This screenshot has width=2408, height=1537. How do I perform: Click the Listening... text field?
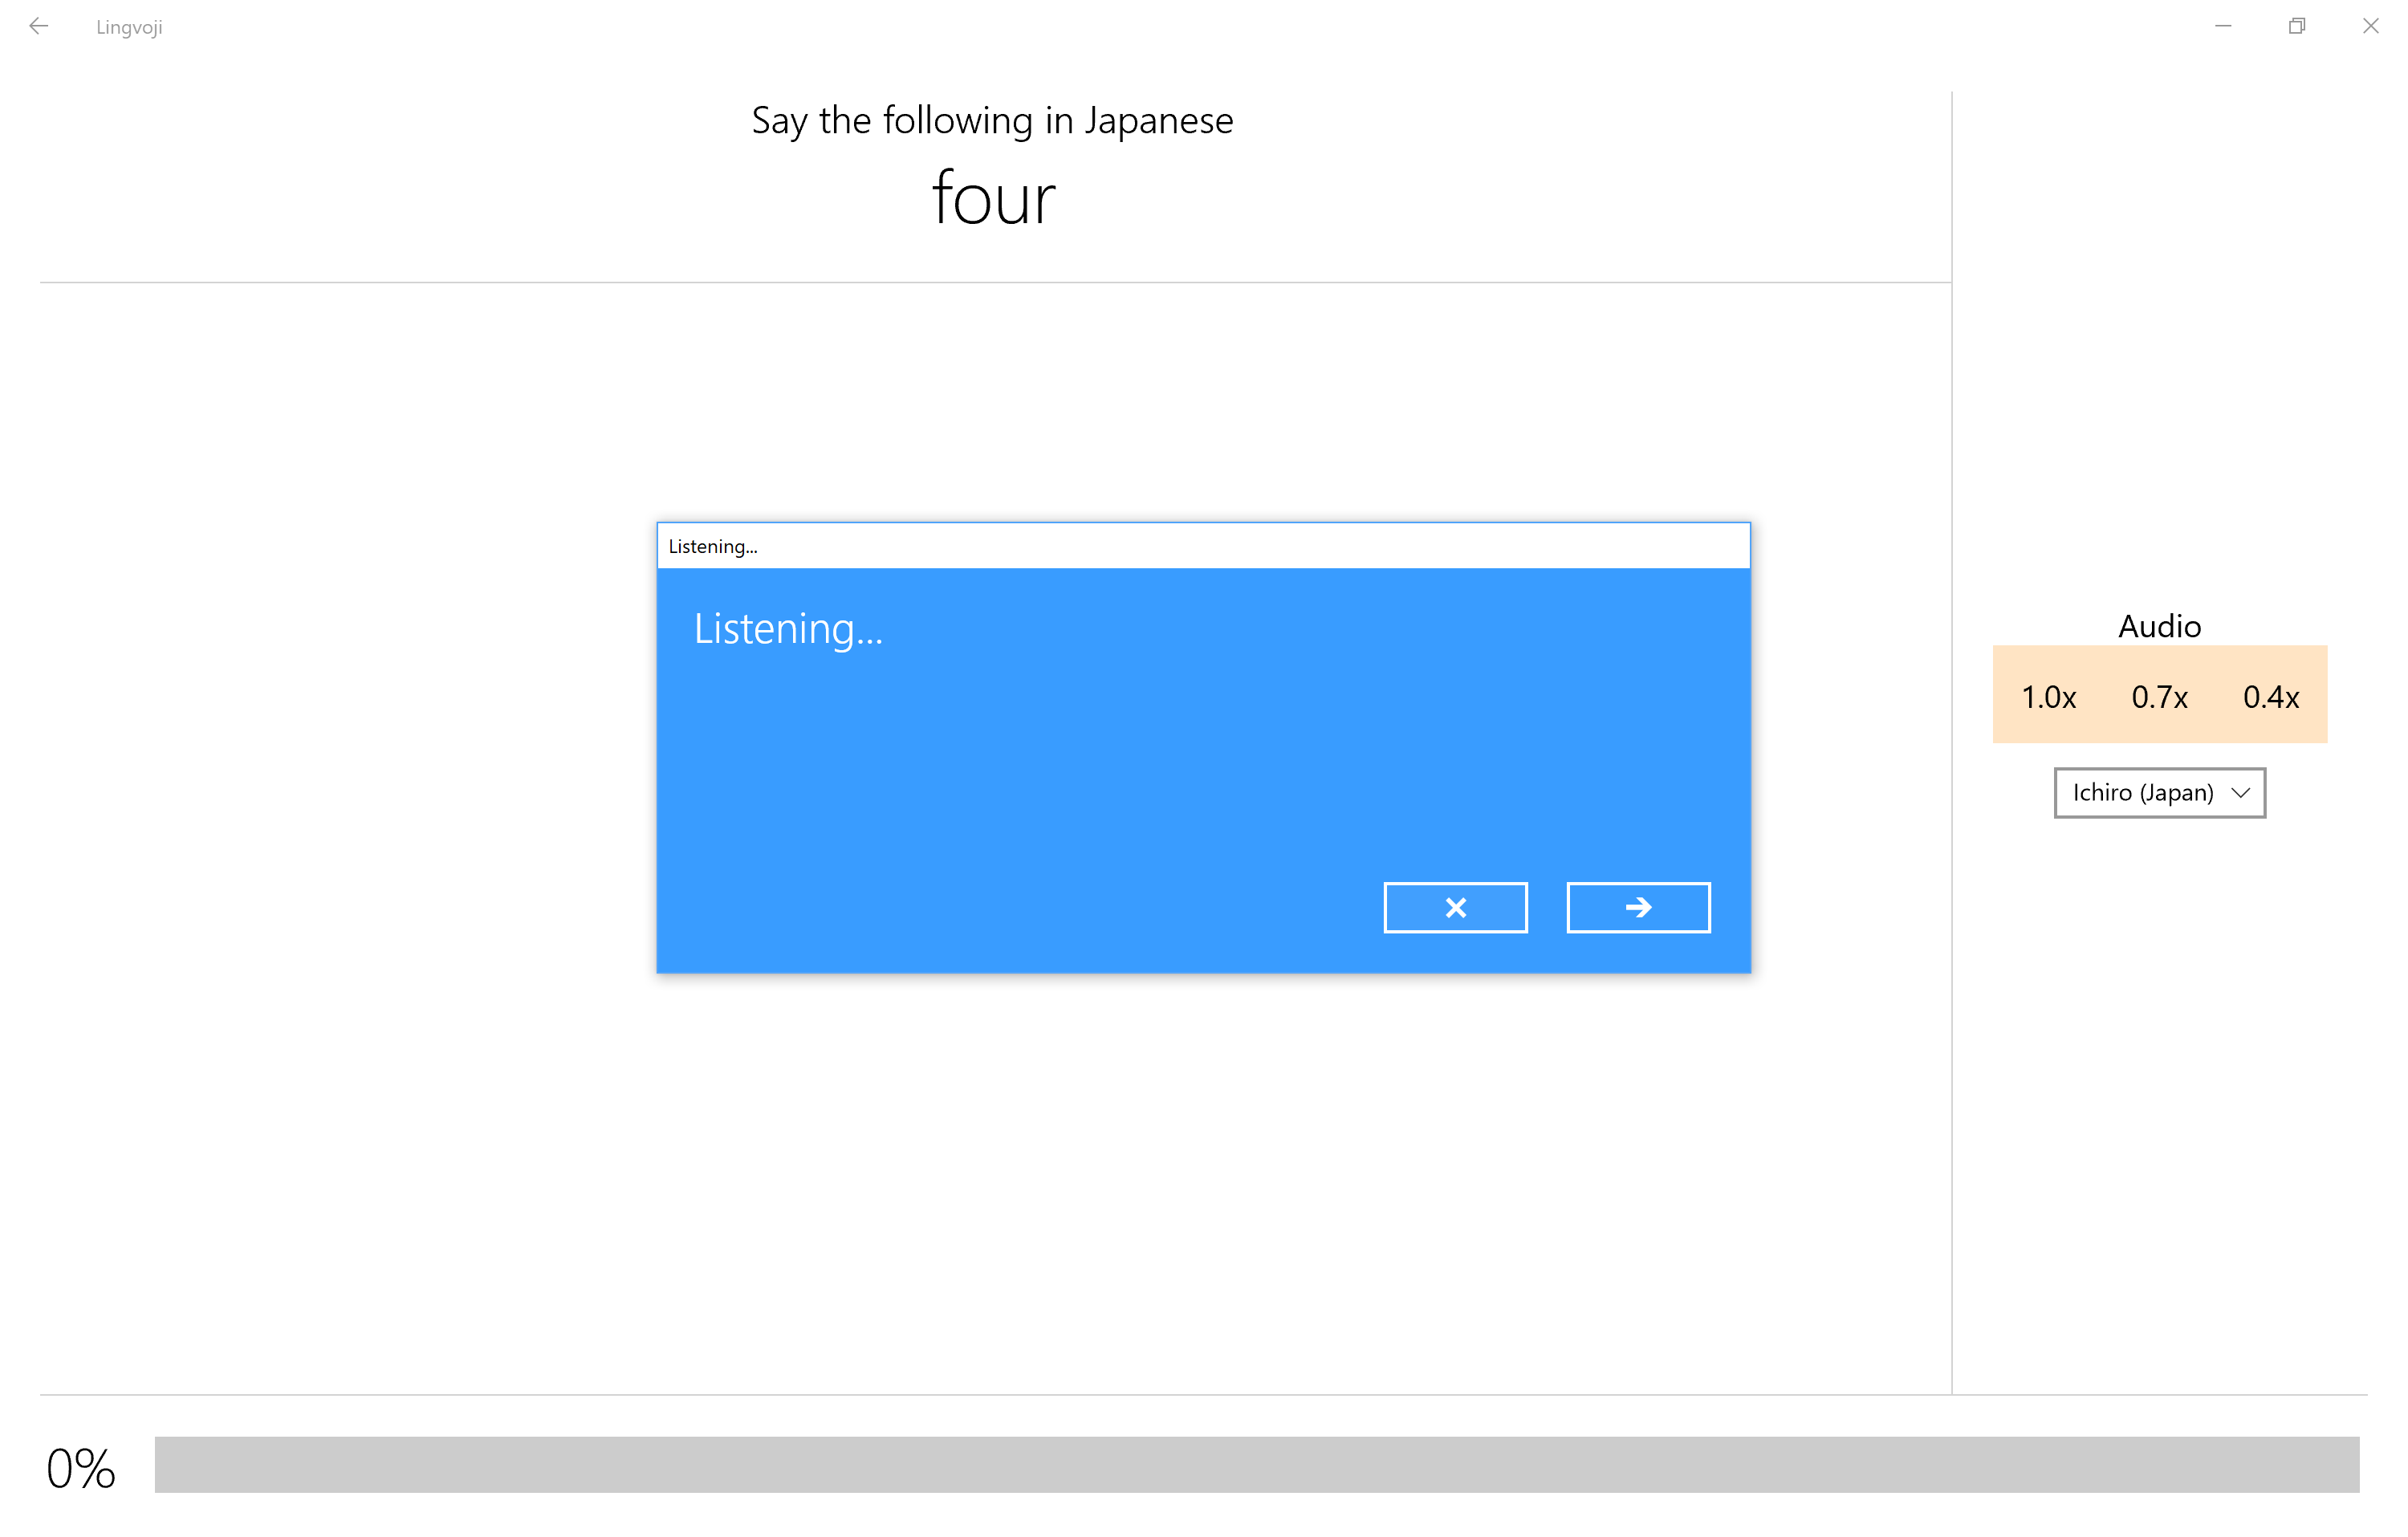[x=1203, y=546]
